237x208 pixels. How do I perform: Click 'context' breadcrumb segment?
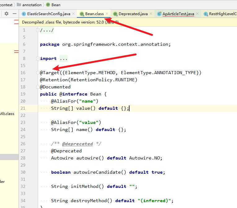[x=6, y=5]
